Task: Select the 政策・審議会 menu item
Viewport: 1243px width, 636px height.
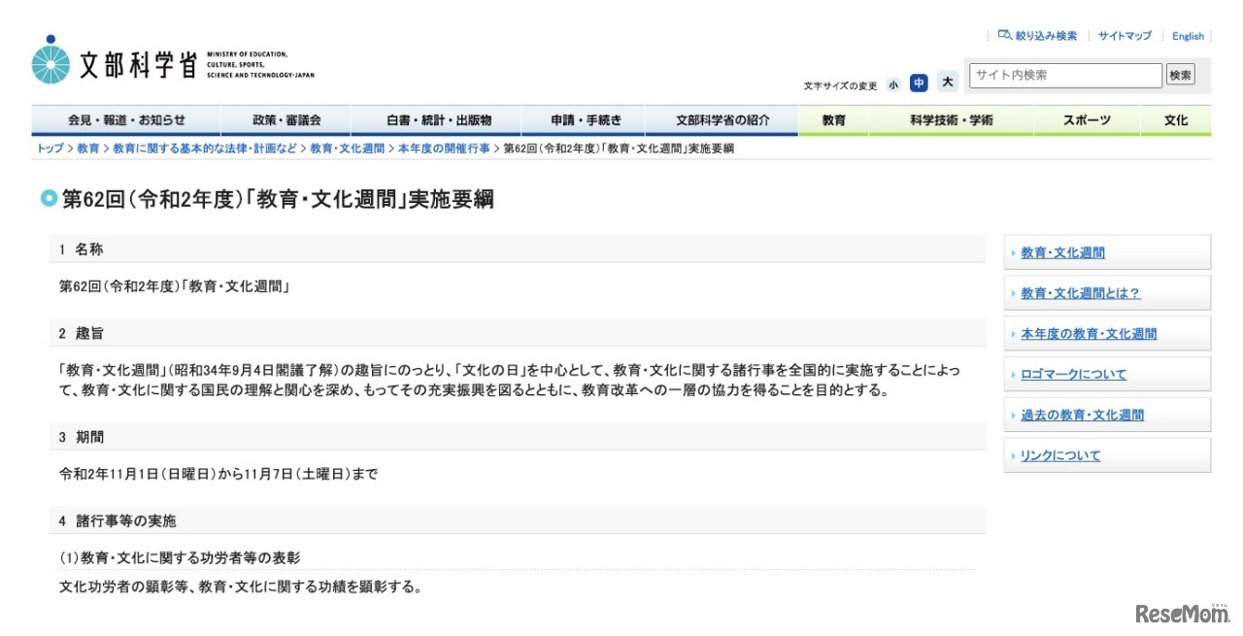Action: [286, 119]
